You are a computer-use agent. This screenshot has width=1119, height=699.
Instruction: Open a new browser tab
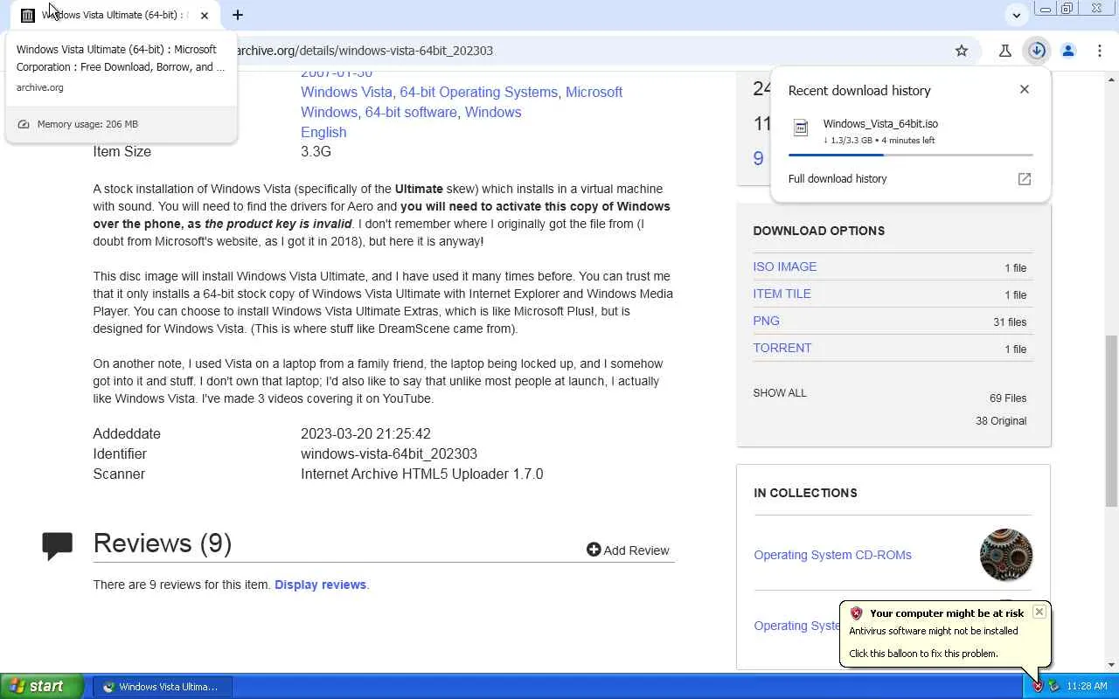[x=238, y=15]
